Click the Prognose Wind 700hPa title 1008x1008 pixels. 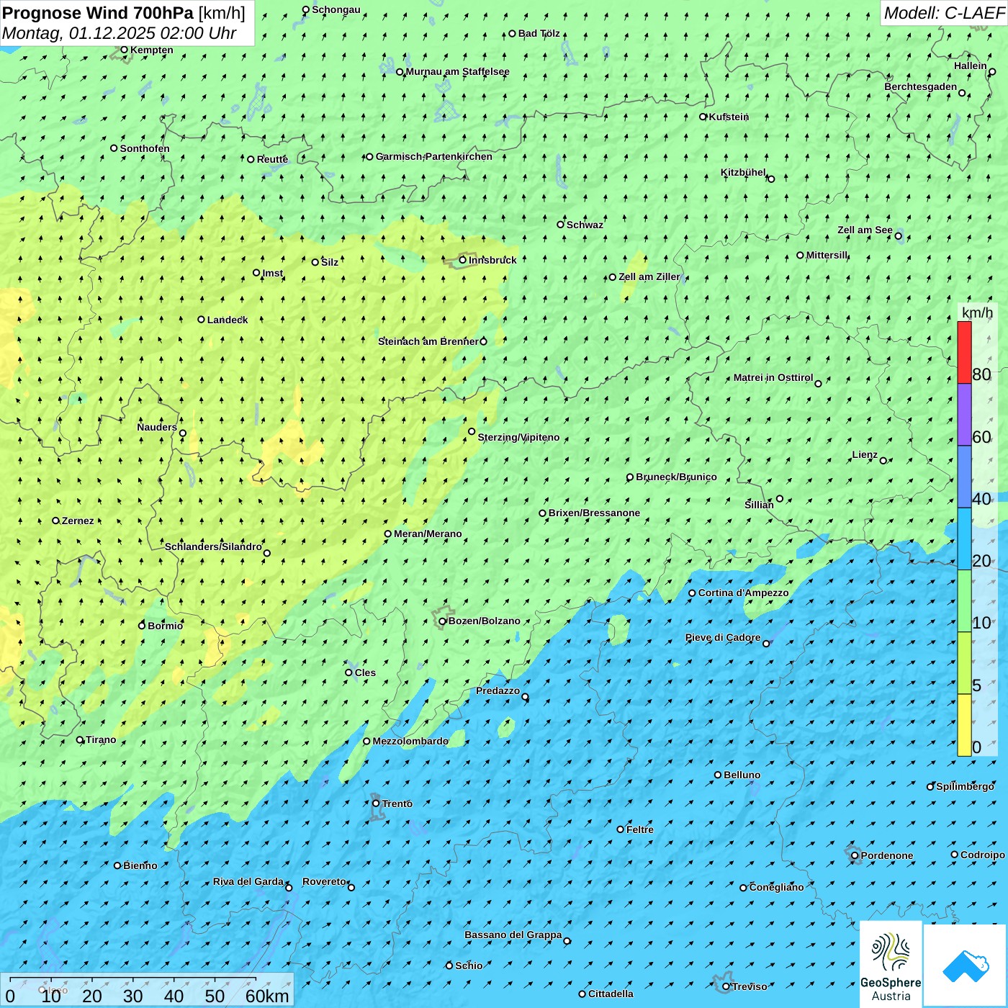point(124,13)
